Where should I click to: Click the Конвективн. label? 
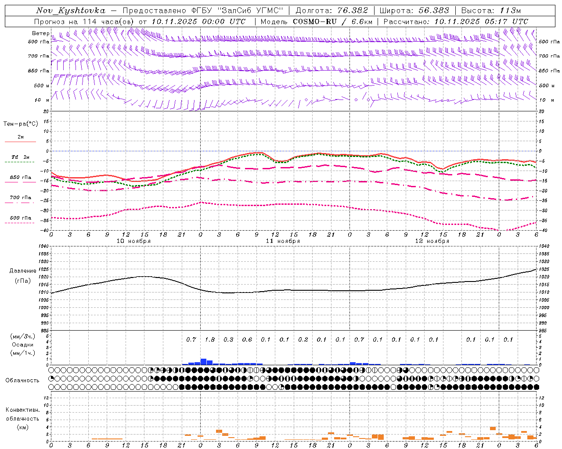click(x=22, y=410)
